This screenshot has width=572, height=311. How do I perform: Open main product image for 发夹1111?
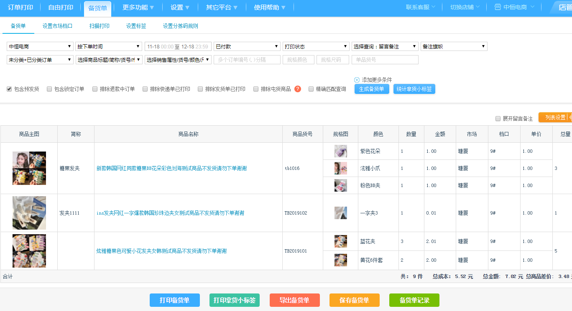pos(29,213)
